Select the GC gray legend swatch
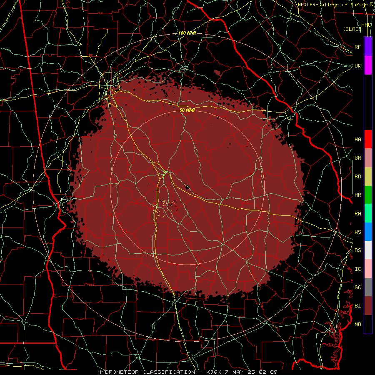The image size is (375, 375). coord(368,287)
